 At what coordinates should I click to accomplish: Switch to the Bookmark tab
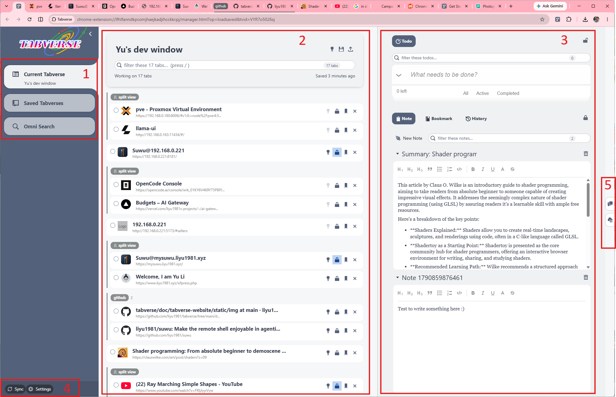pyautogui.click(x=439, y=119)
